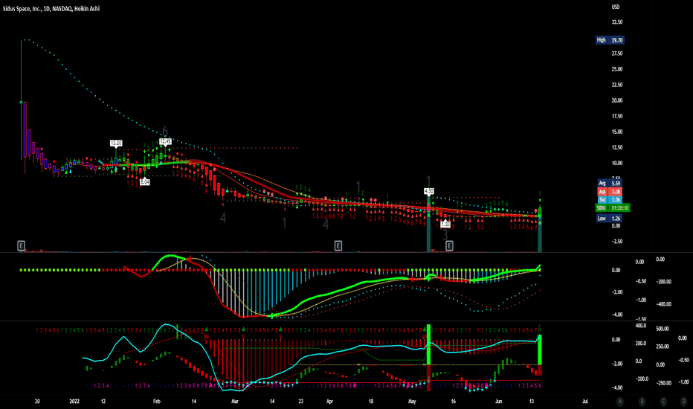
Task: Click the 4.50 price callout label
Action: [429, 191]
